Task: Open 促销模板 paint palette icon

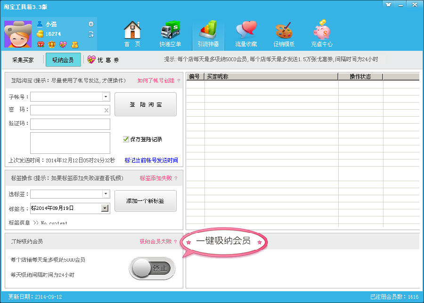Action: pos(284,31)
